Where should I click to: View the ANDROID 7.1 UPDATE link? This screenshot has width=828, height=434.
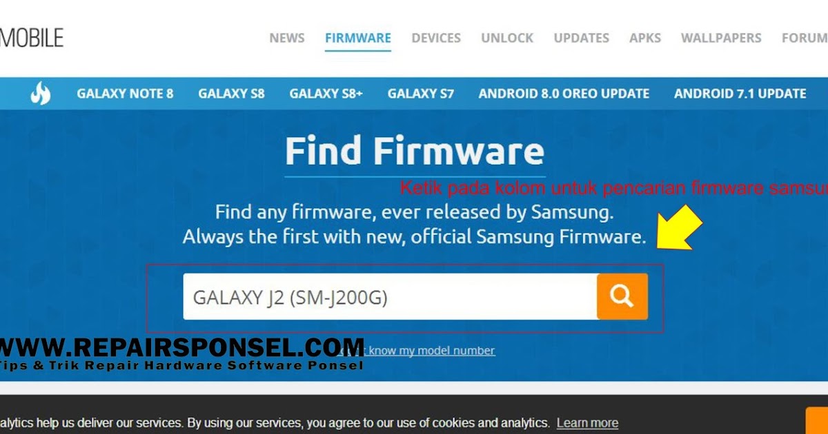[740, 94]
